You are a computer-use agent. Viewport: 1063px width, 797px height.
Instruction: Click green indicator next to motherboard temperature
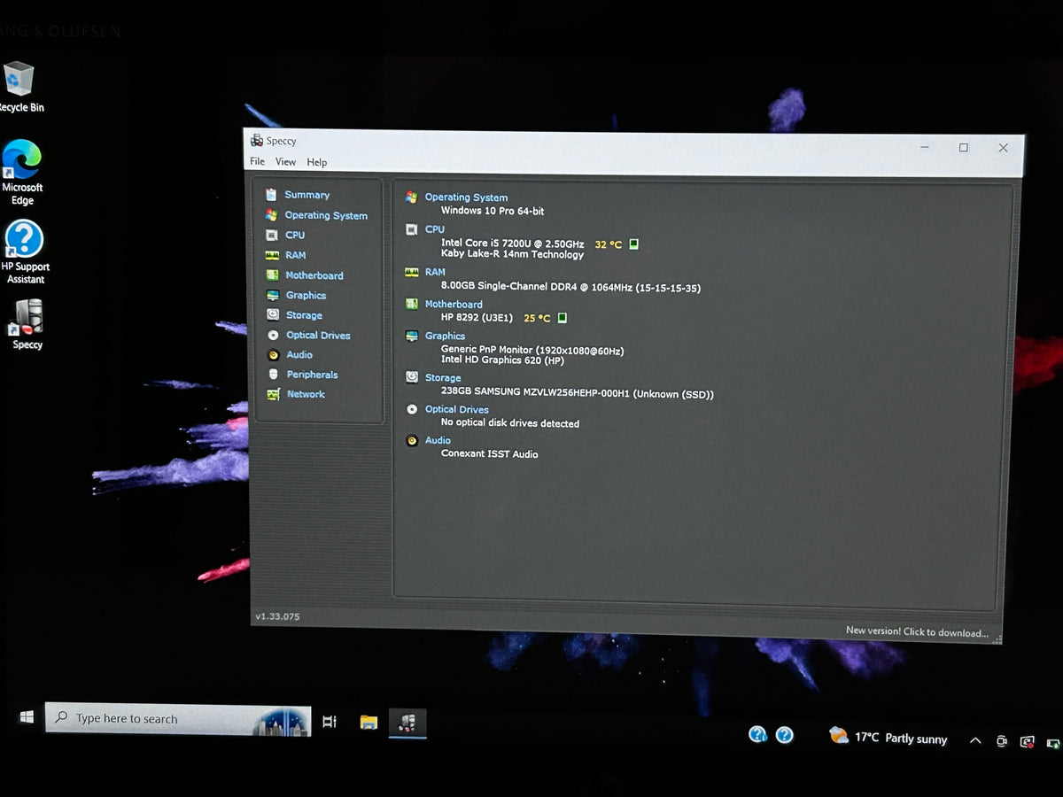562,318
